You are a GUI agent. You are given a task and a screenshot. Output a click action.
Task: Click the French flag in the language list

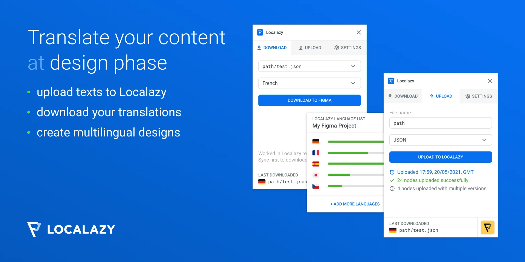coord(316,153)
